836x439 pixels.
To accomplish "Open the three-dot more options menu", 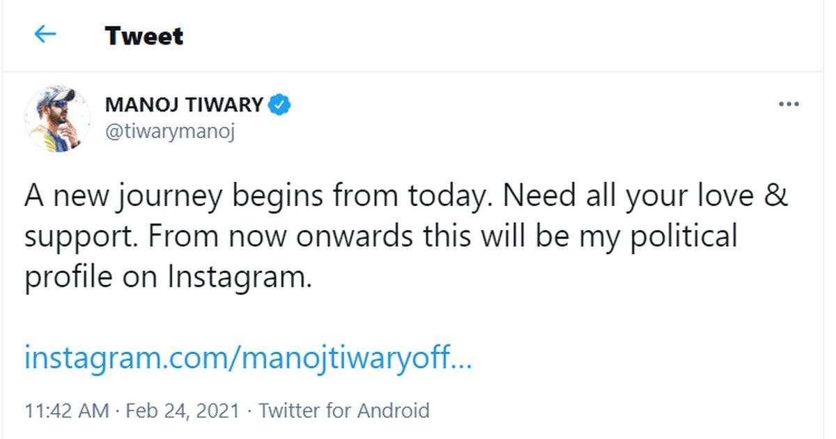I will coord(788,105).
